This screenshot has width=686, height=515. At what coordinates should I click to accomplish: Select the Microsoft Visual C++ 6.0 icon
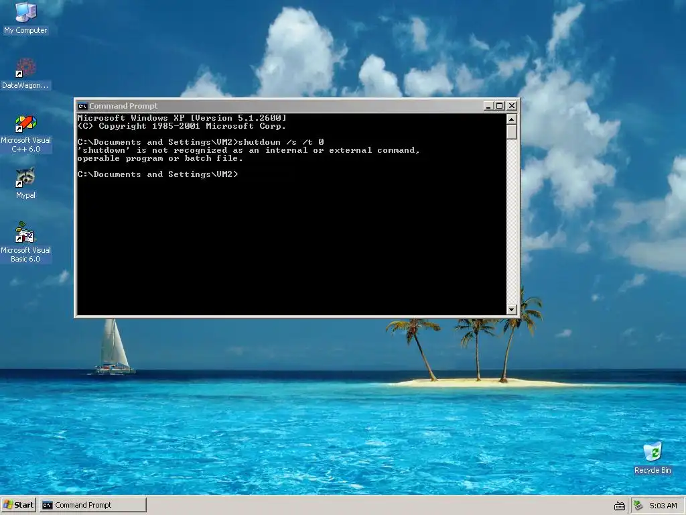(x=25, y=133)
